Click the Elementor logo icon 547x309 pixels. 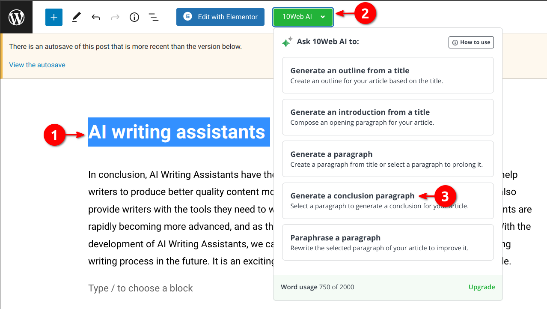point(187,17)
